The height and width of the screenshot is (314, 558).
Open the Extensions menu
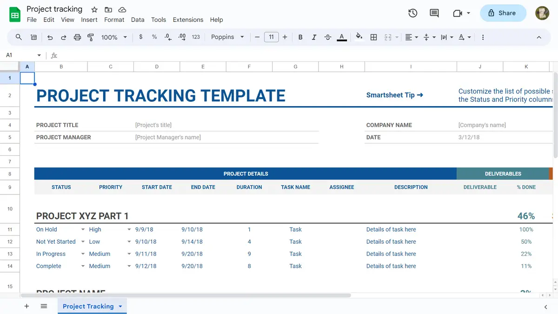[x=188, y=20]
